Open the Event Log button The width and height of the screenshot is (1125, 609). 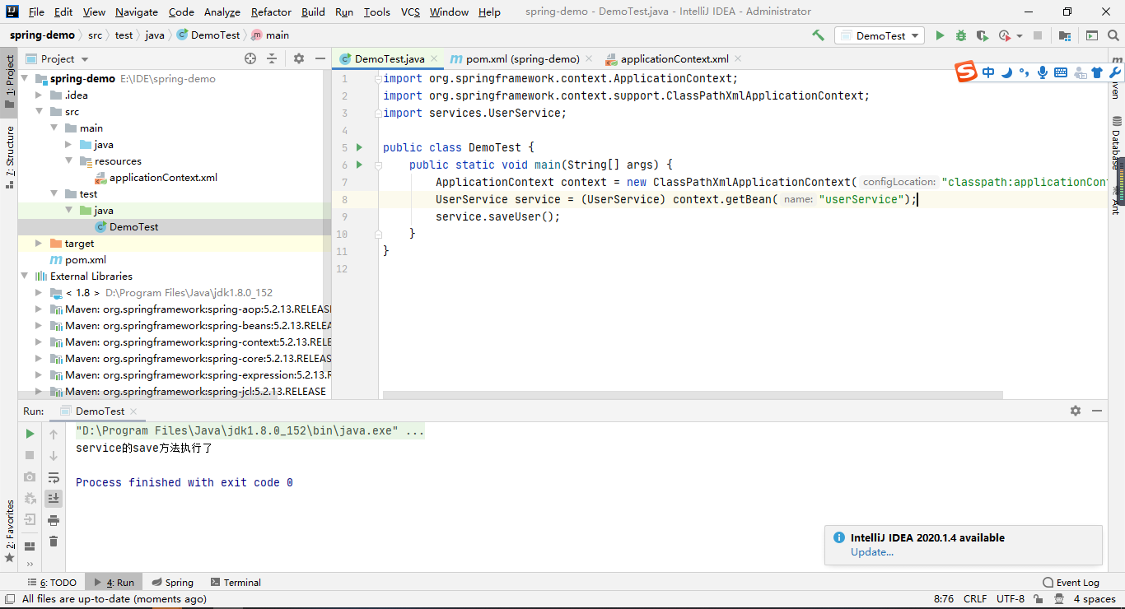tap(1071, 582)
